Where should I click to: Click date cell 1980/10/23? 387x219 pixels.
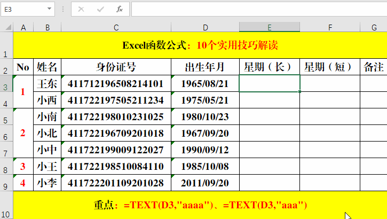[205, 116]
